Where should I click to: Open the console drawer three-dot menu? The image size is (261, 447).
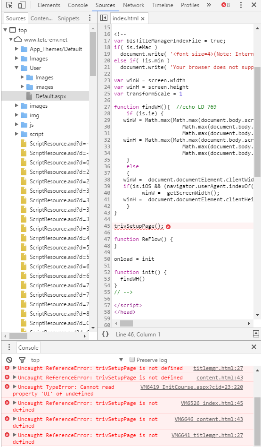tap(9, 347)
